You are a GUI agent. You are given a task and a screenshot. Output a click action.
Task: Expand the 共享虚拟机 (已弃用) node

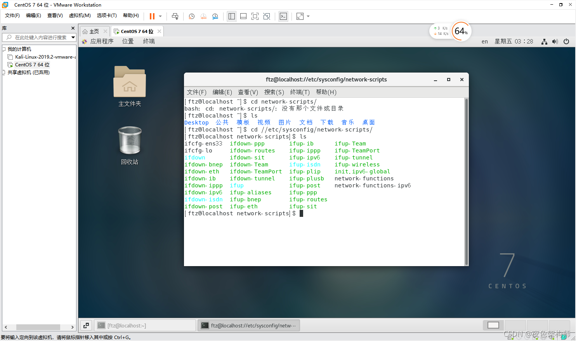4,73
